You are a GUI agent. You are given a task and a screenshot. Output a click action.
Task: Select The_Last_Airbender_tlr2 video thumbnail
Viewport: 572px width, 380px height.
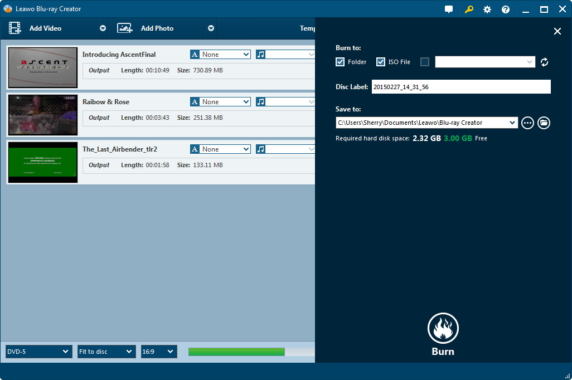click(42, 162)
